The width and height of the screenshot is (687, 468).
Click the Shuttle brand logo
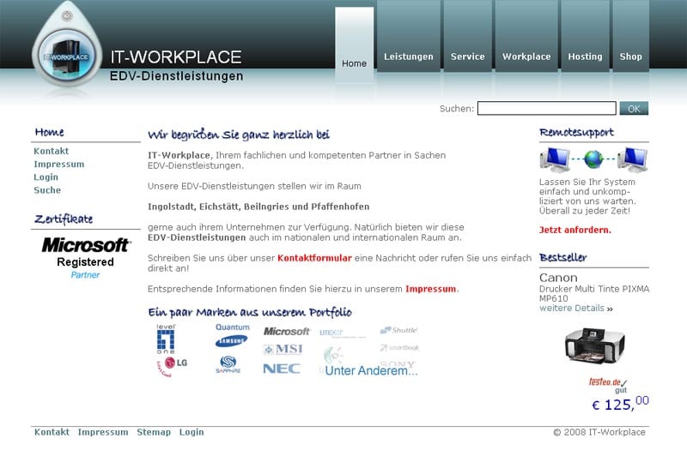tap(398, 330)
